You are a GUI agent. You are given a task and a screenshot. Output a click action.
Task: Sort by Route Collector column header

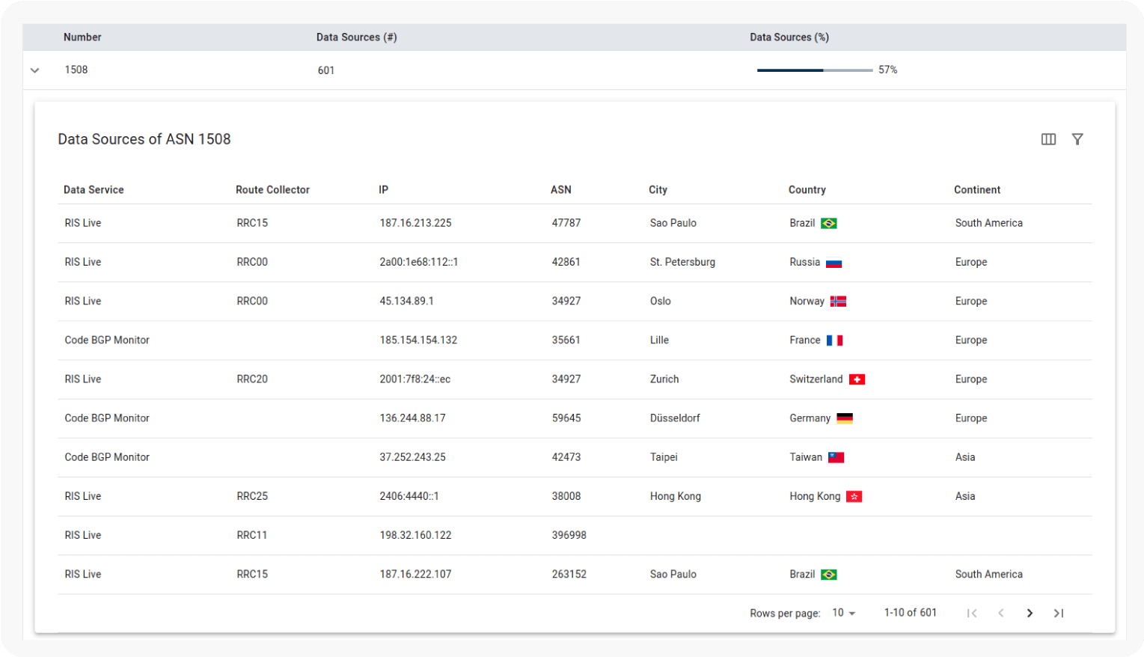(272, 190)
